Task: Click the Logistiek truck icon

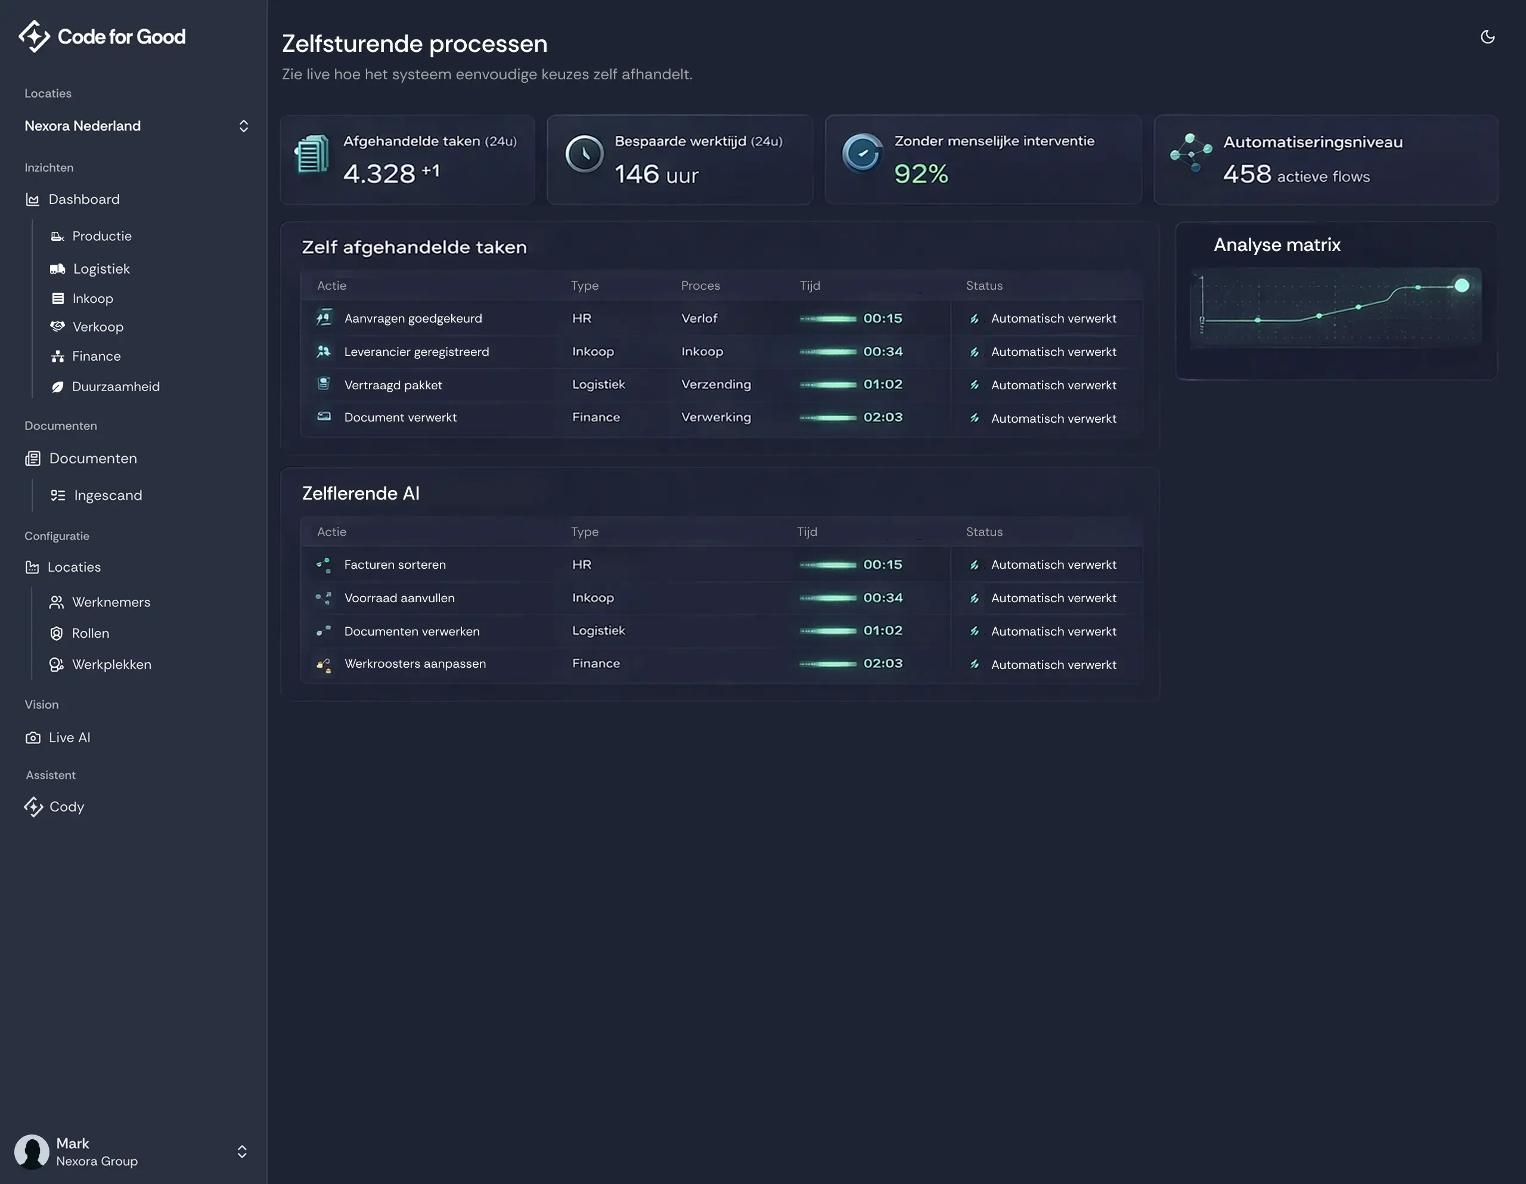Action: tap(57, 269)
